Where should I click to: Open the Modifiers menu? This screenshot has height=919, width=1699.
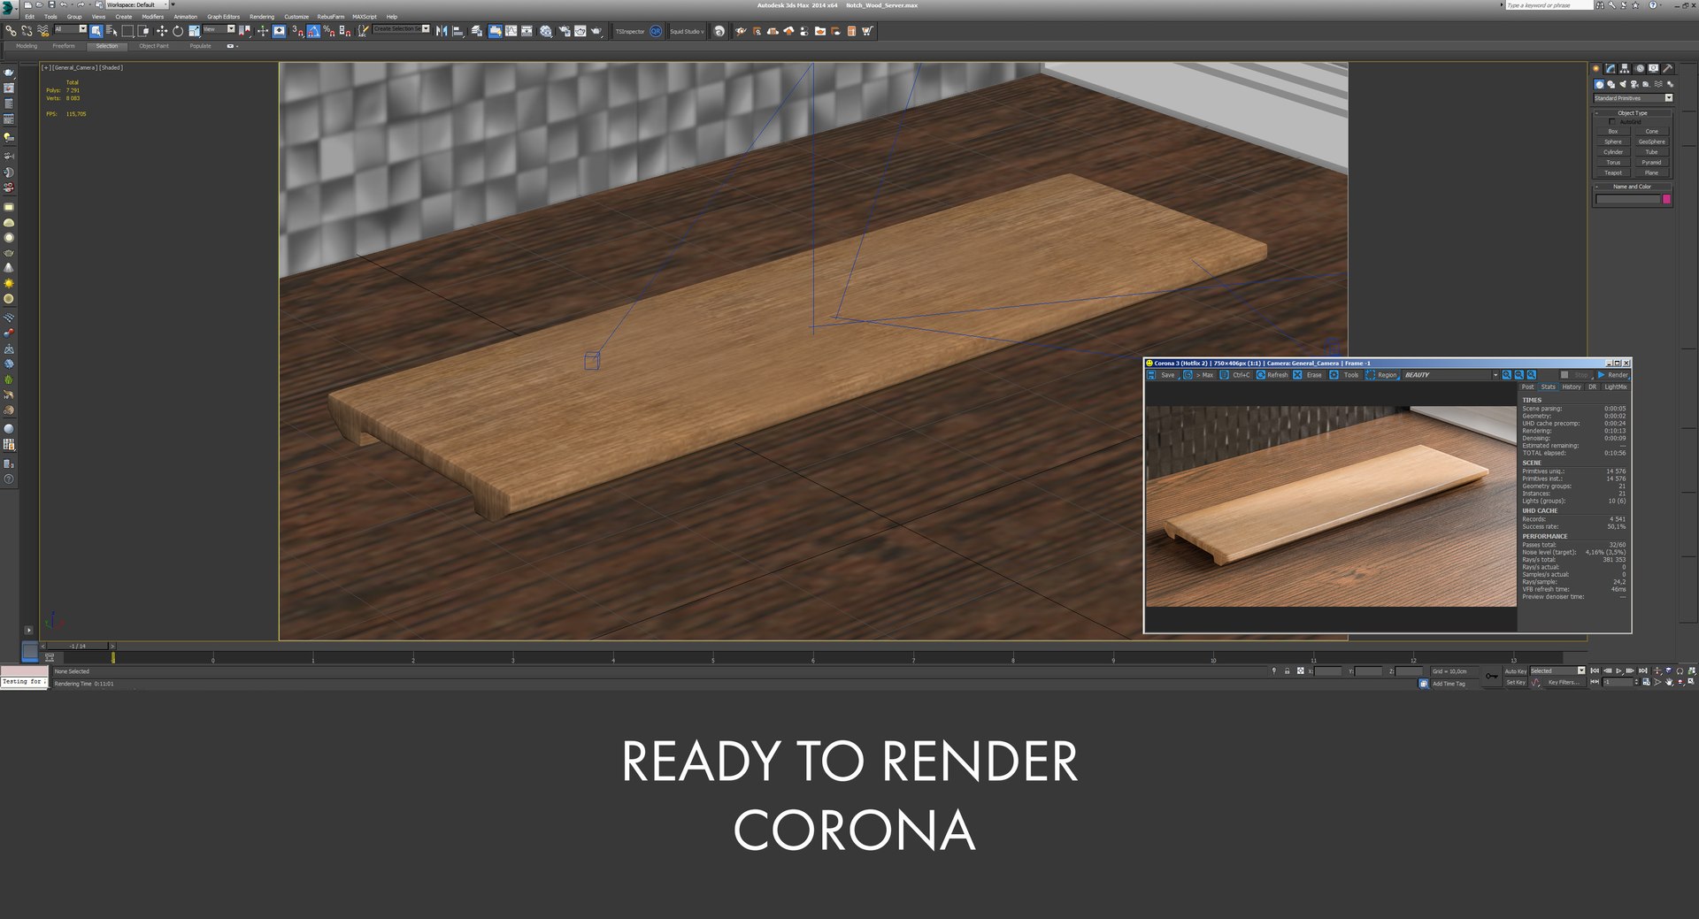pos(152,17)
